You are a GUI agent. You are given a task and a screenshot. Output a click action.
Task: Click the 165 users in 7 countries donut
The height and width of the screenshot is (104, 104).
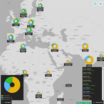click(31, 22)
